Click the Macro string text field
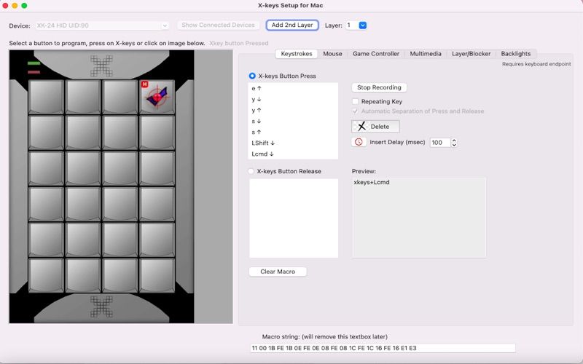Viewport: 583px width, 364px height. pyautogui.click(x=383, y=348)
